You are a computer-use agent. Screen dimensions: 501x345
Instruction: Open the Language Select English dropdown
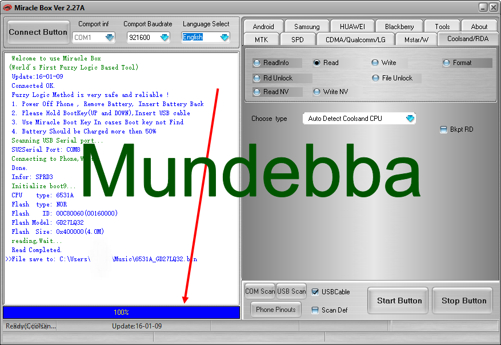click(x=206, y=37)
